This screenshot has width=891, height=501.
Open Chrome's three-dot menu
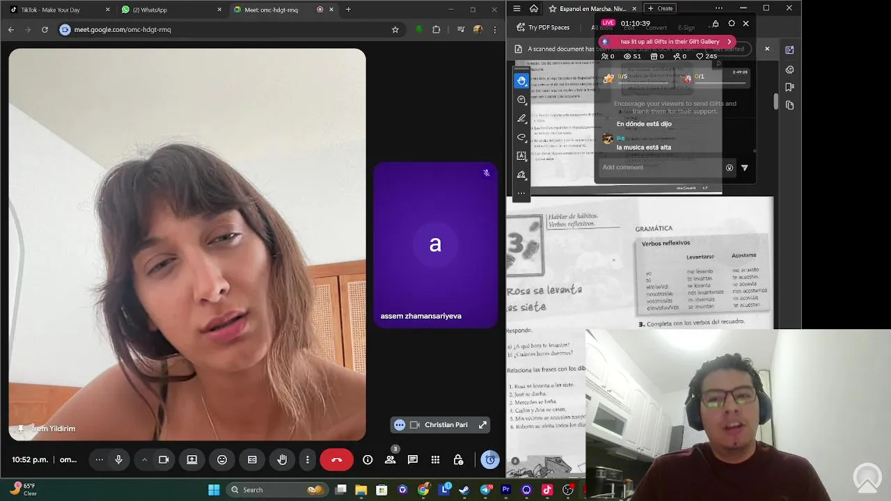click(x=495, y=30)
